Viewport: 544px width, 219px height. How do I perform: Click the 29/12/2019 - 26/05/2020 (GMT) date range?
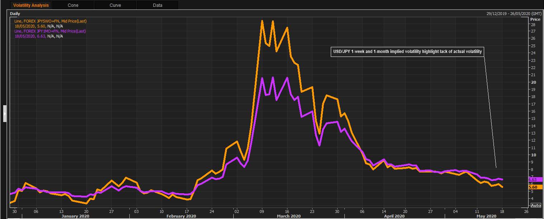(x=513, y=14)
